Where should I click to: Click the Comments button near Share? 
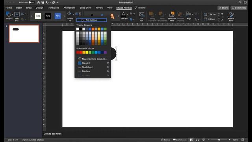coord(239,8)
